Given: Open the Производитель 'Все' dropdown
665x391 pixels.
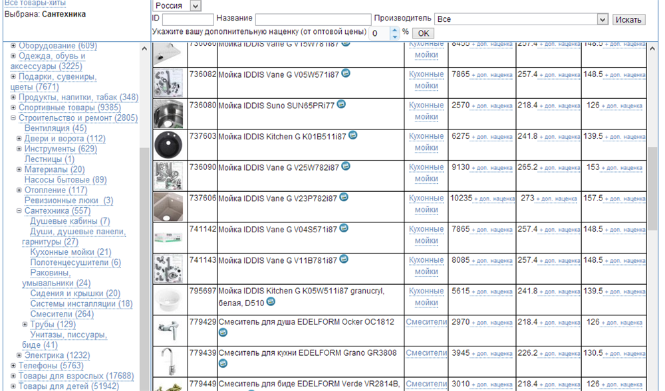Looking at the screenshot, I should [x=521, y=19].
